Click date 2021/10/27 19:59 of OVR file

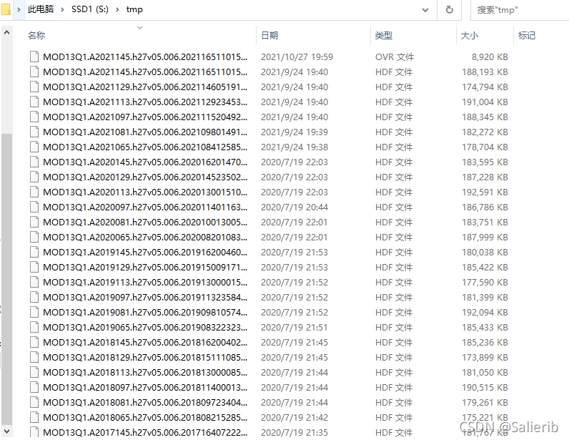[297, 57]
